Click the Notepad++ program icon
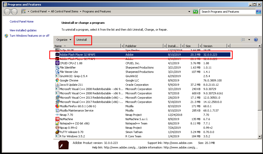Image resolution: width=263 pixels, height=154 pixels. click(57, 123)
